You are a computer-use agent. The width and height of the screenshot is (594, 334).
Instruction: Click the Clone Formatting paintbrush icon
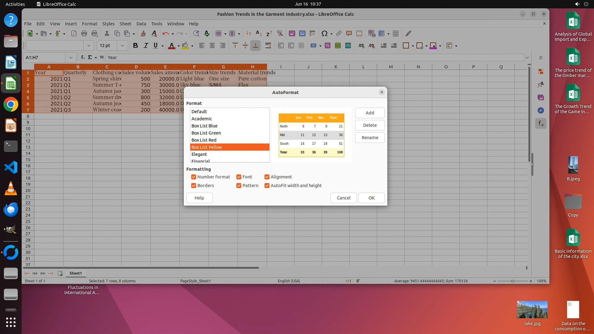click(143, 33)
